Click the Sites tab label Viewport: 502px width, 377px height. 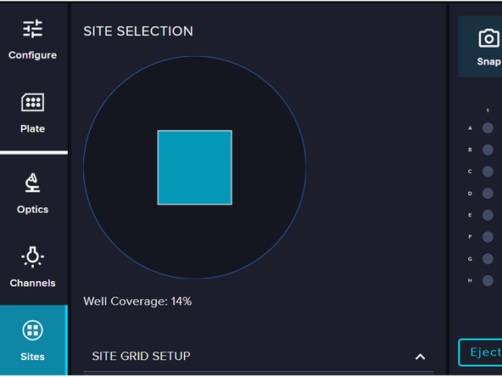click(x=33, y=357)
